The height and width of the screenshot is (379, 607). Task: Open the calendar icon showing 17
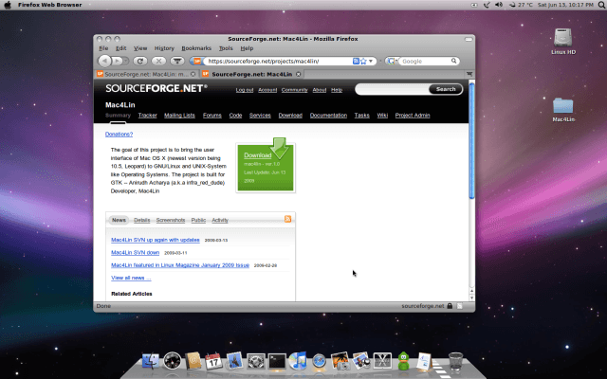point(213,361)
